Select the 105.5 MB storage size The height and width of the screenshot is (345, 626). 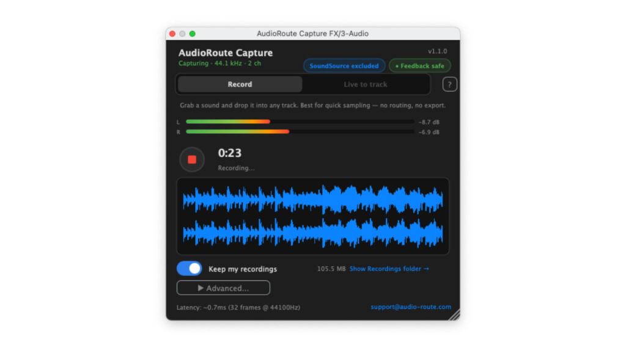[331, 269]
